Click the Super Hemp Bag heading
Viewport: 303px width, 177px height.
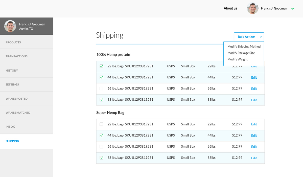(110, 113)
